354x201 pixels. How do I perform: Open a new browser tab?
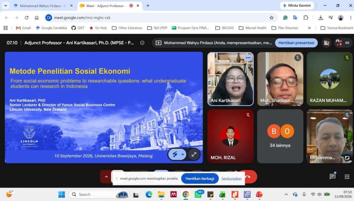click(x=148, y=6)
